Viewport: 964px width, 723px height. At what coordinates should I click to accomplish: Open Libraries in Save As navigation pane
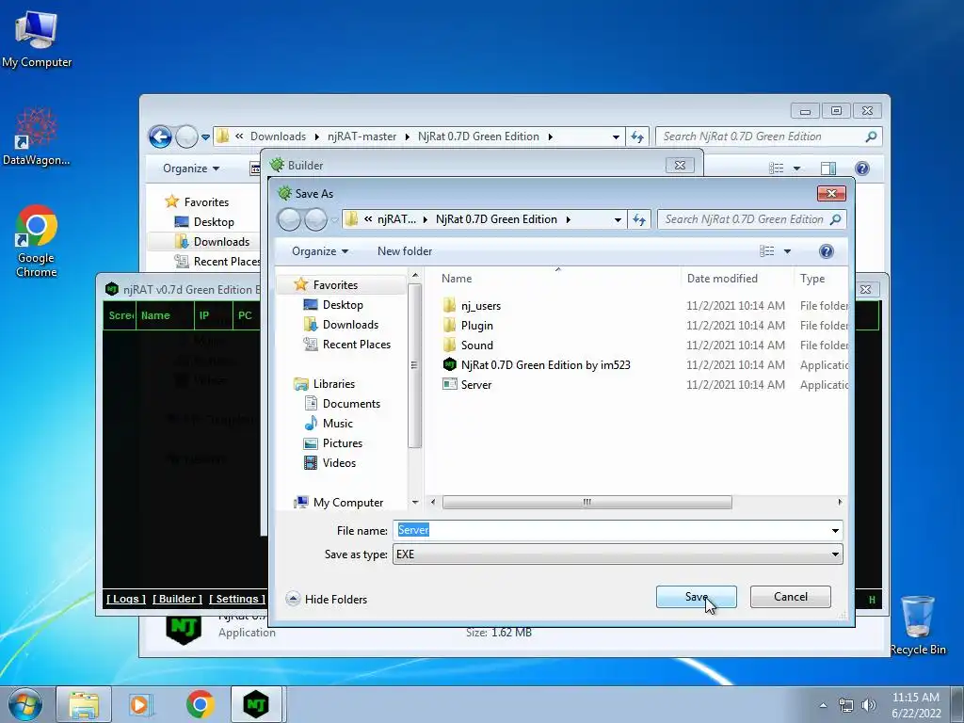(334, 384)
